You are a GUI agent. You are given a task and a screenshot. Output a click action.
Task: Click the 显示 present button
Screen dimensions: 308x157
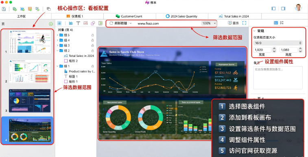(234, 23)
